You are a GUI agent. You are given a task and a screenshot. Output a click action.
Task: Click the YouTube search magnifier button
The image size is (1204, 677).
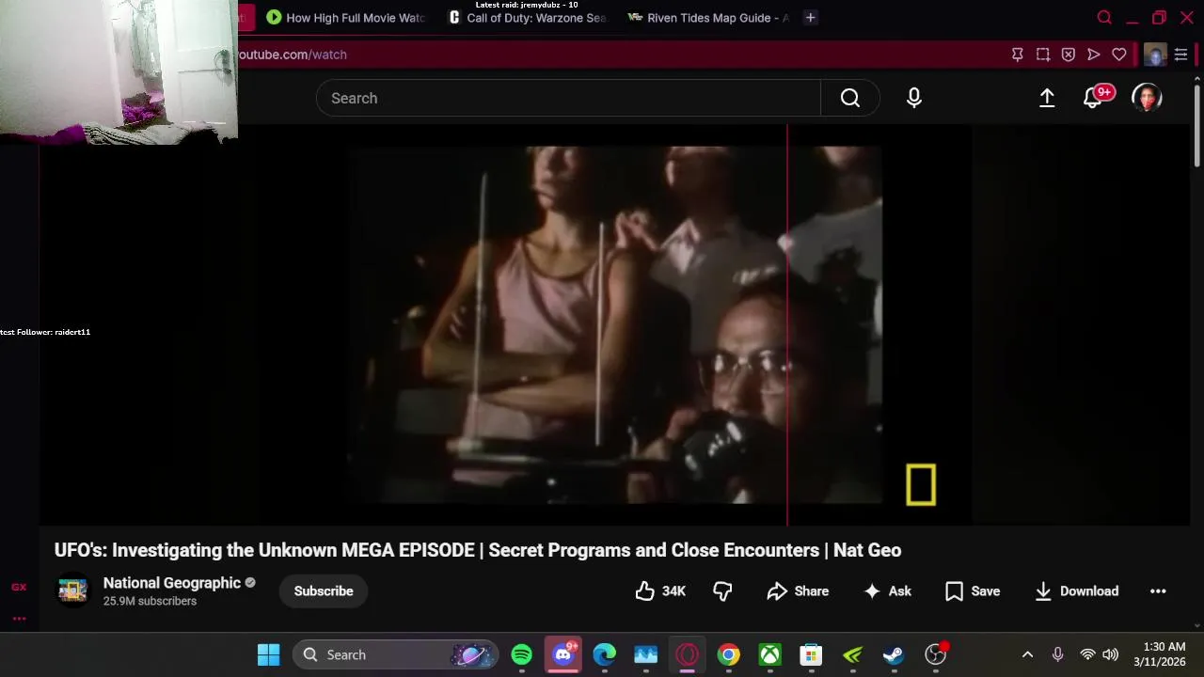pyautogui.click(x=850, y=98)
